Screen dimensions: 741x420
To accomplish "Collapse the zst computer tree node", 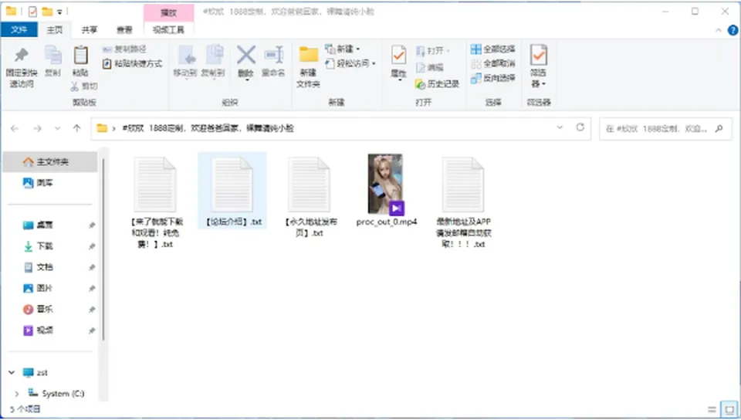I will click(x=12, y=372).
